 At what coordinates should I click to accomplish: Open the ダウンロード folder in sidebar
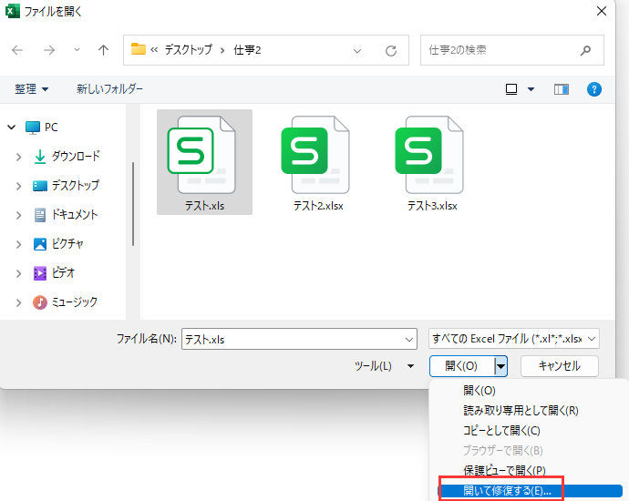point(75,157)
